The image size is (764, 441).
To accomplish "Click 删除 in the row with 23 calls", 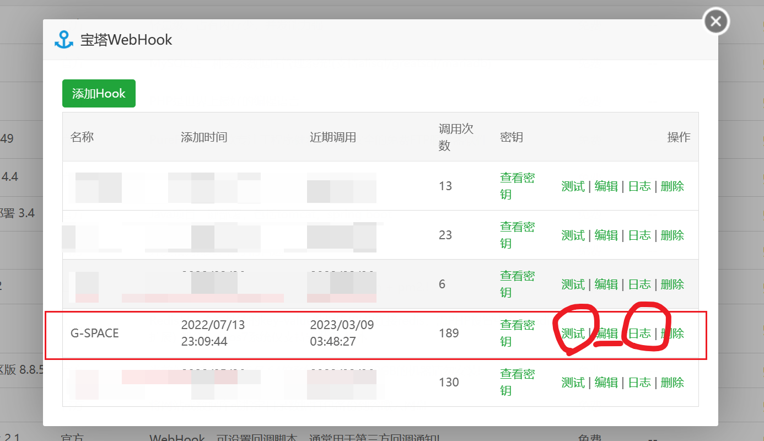I will coord(672,235).
